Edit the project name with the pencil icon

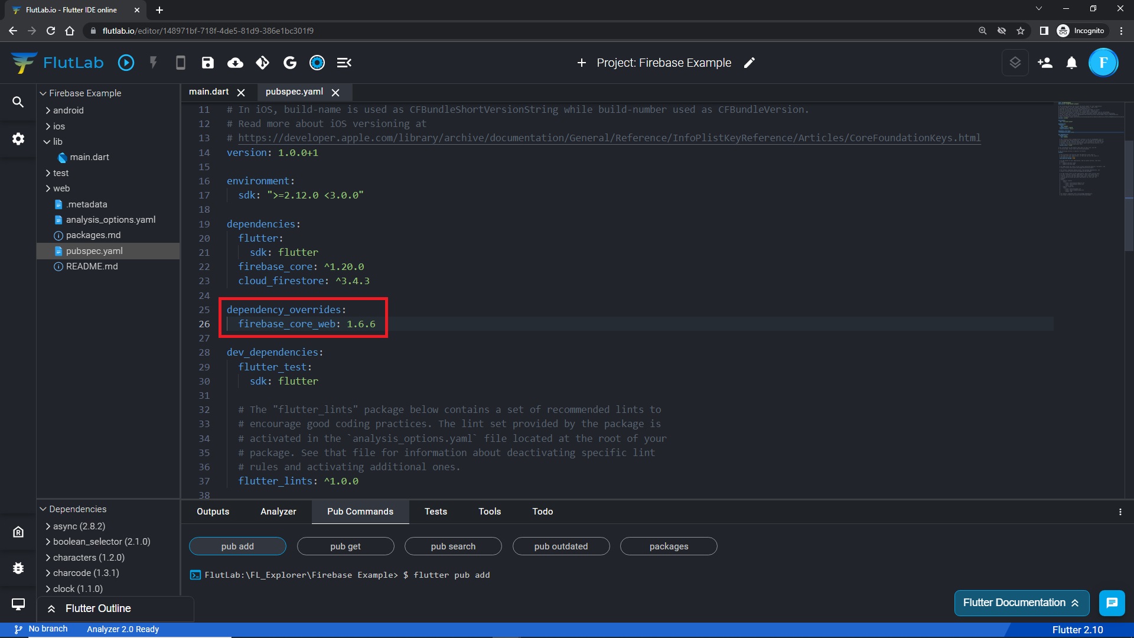click(x=750, y=63)
